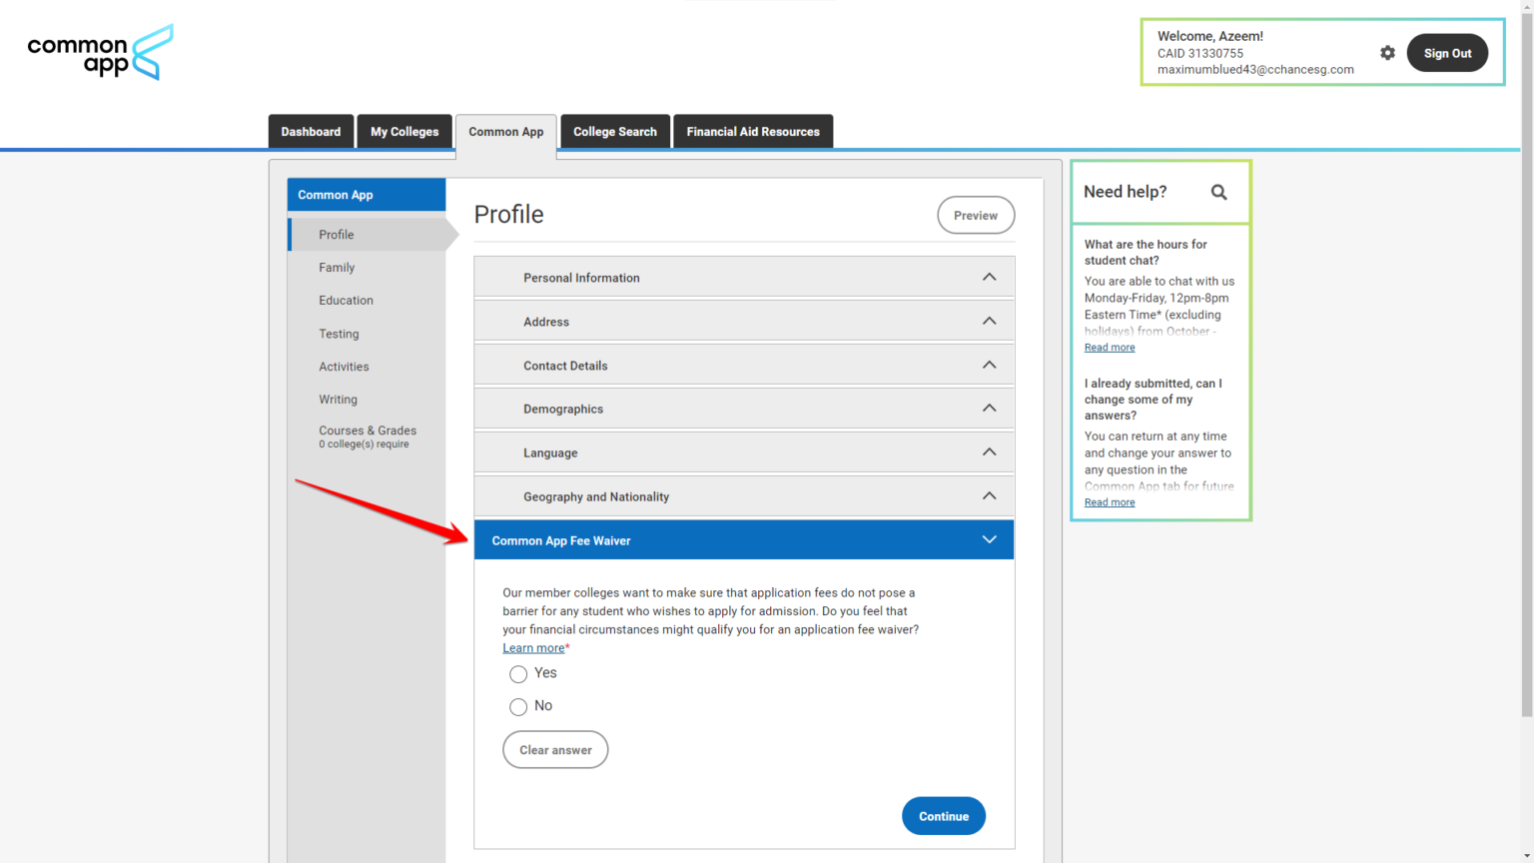The height and width of the screenshot is (863, 1534).
Task: Collapse the Personal Information section chevron
Action: (x=989, y=277)
